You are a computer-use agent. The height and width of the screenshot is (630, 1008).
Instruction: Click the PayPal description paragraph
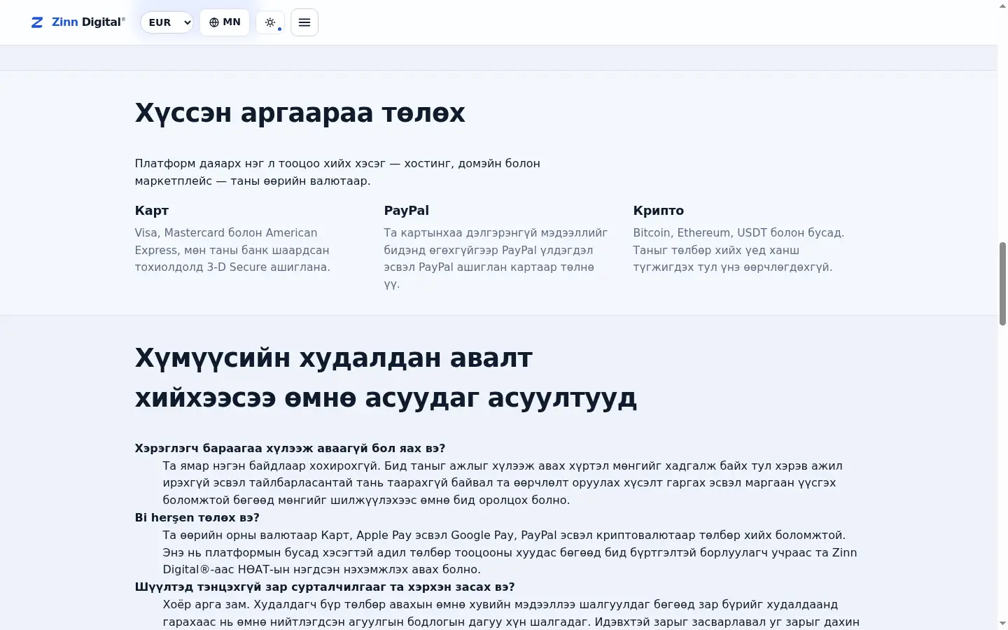[x=496, y=258]
